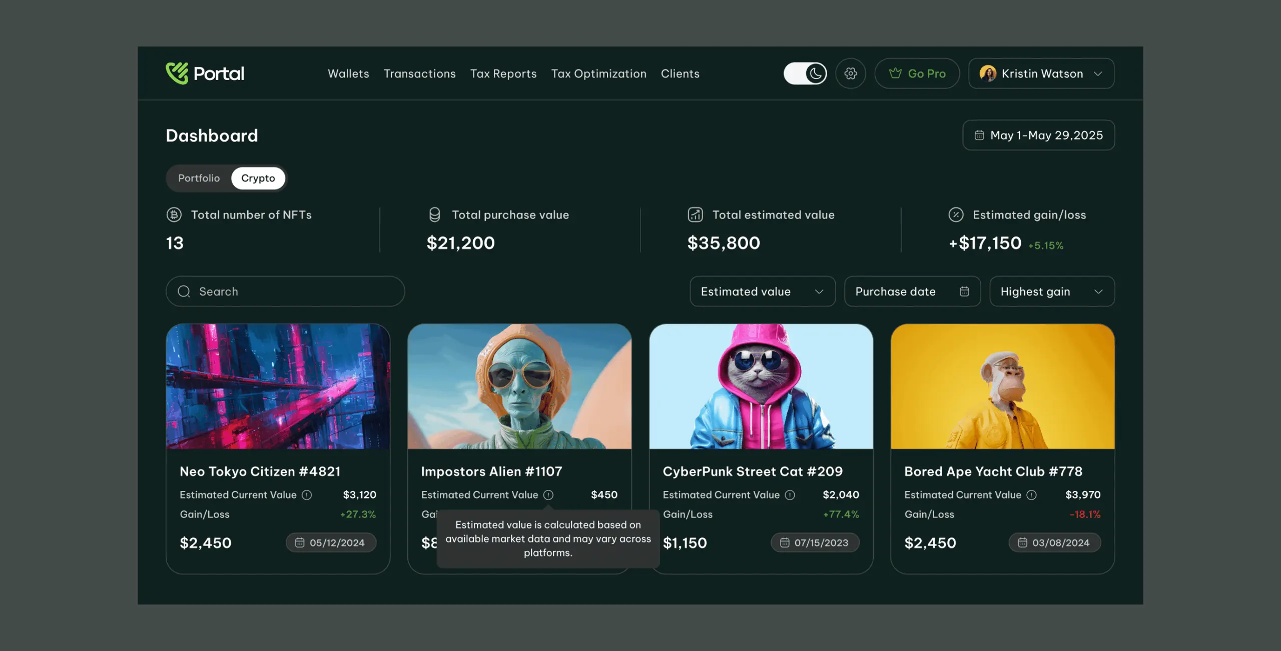Click the Go Pro button
The height and width of the screenshot is (651, 1281).
click(917, 73)
